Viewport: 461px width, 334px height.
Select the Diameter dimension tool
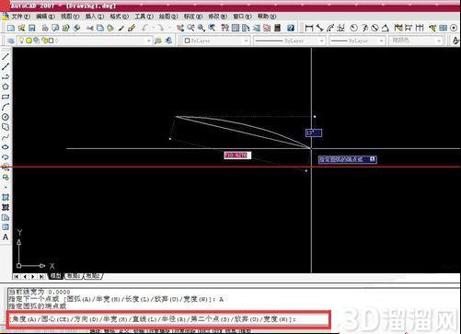pos(375,29)
